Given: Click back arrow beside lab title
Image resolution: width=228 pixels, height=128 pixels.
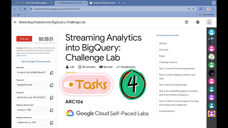Looking at the screenshot, I should (15, 22).
